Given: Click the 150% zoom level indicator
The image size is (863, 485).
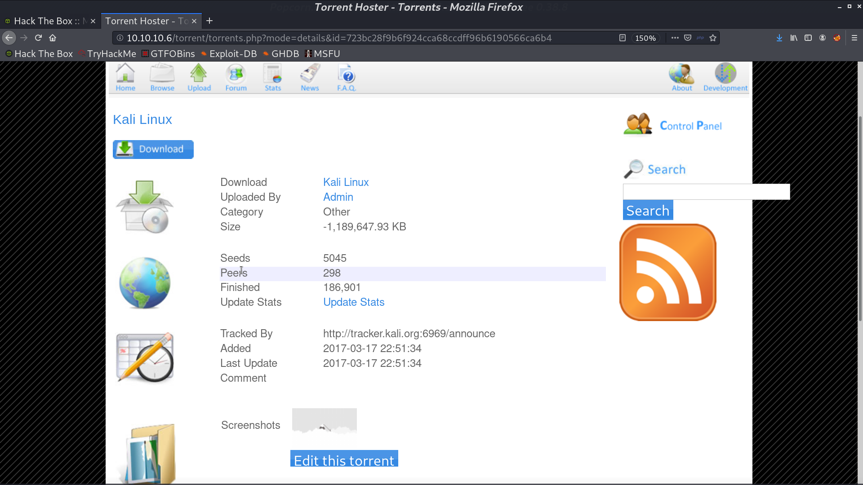Looking at the screenshot, I should [x=645, y=38].
